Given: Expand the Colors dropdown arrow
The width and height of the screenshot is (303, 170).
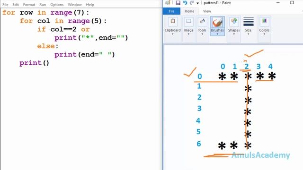Looking at the screenshot, I should click(x=264, y=34).
